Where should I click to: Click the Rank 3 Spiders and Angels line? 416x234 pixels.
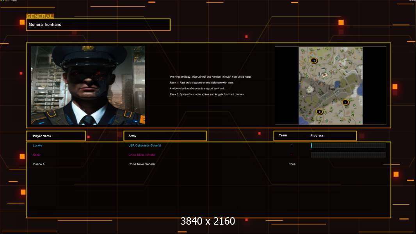[x=207, y=94]
